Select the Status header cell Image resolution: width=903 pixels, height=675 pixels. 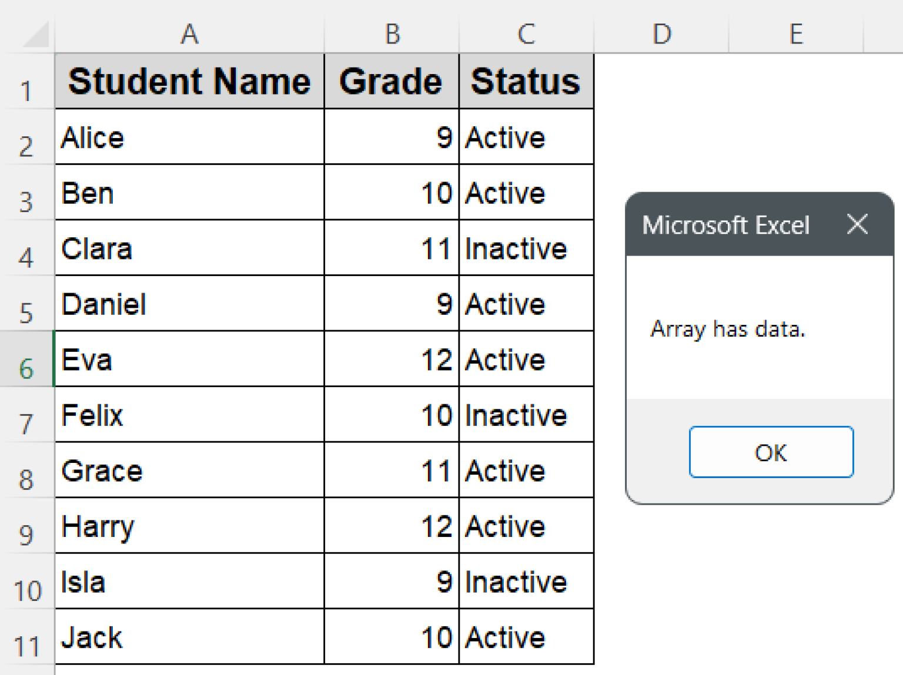click(525, 81)
